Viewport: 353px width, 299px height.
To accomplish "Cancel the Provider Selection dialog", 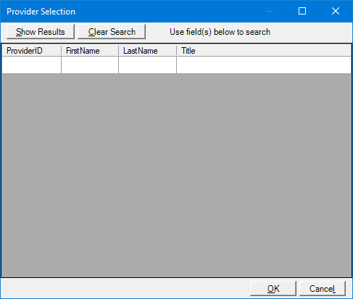I will coord(323,288).
